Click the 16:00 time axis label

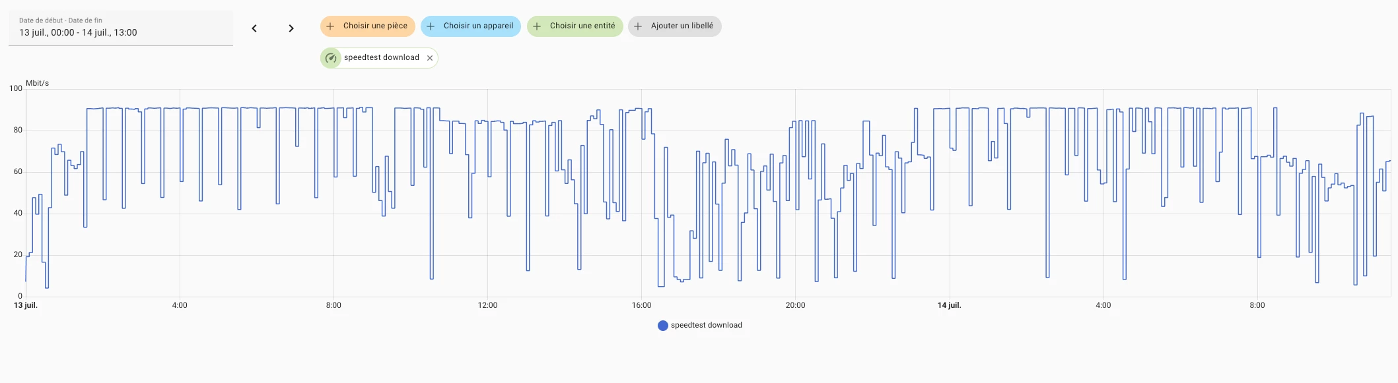click(641, 305)
